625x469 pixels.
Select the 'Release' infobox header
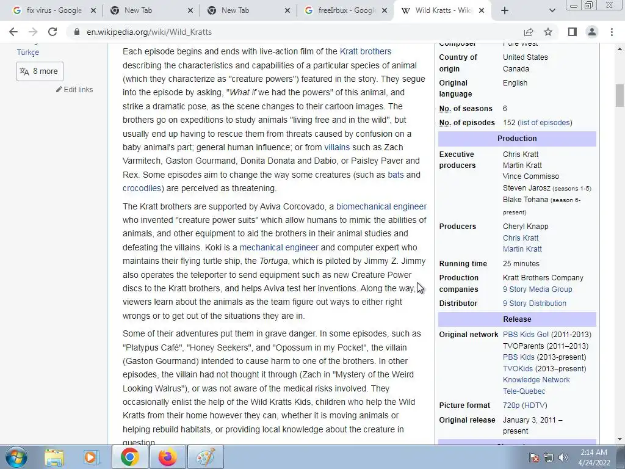[x=517, y=319]
